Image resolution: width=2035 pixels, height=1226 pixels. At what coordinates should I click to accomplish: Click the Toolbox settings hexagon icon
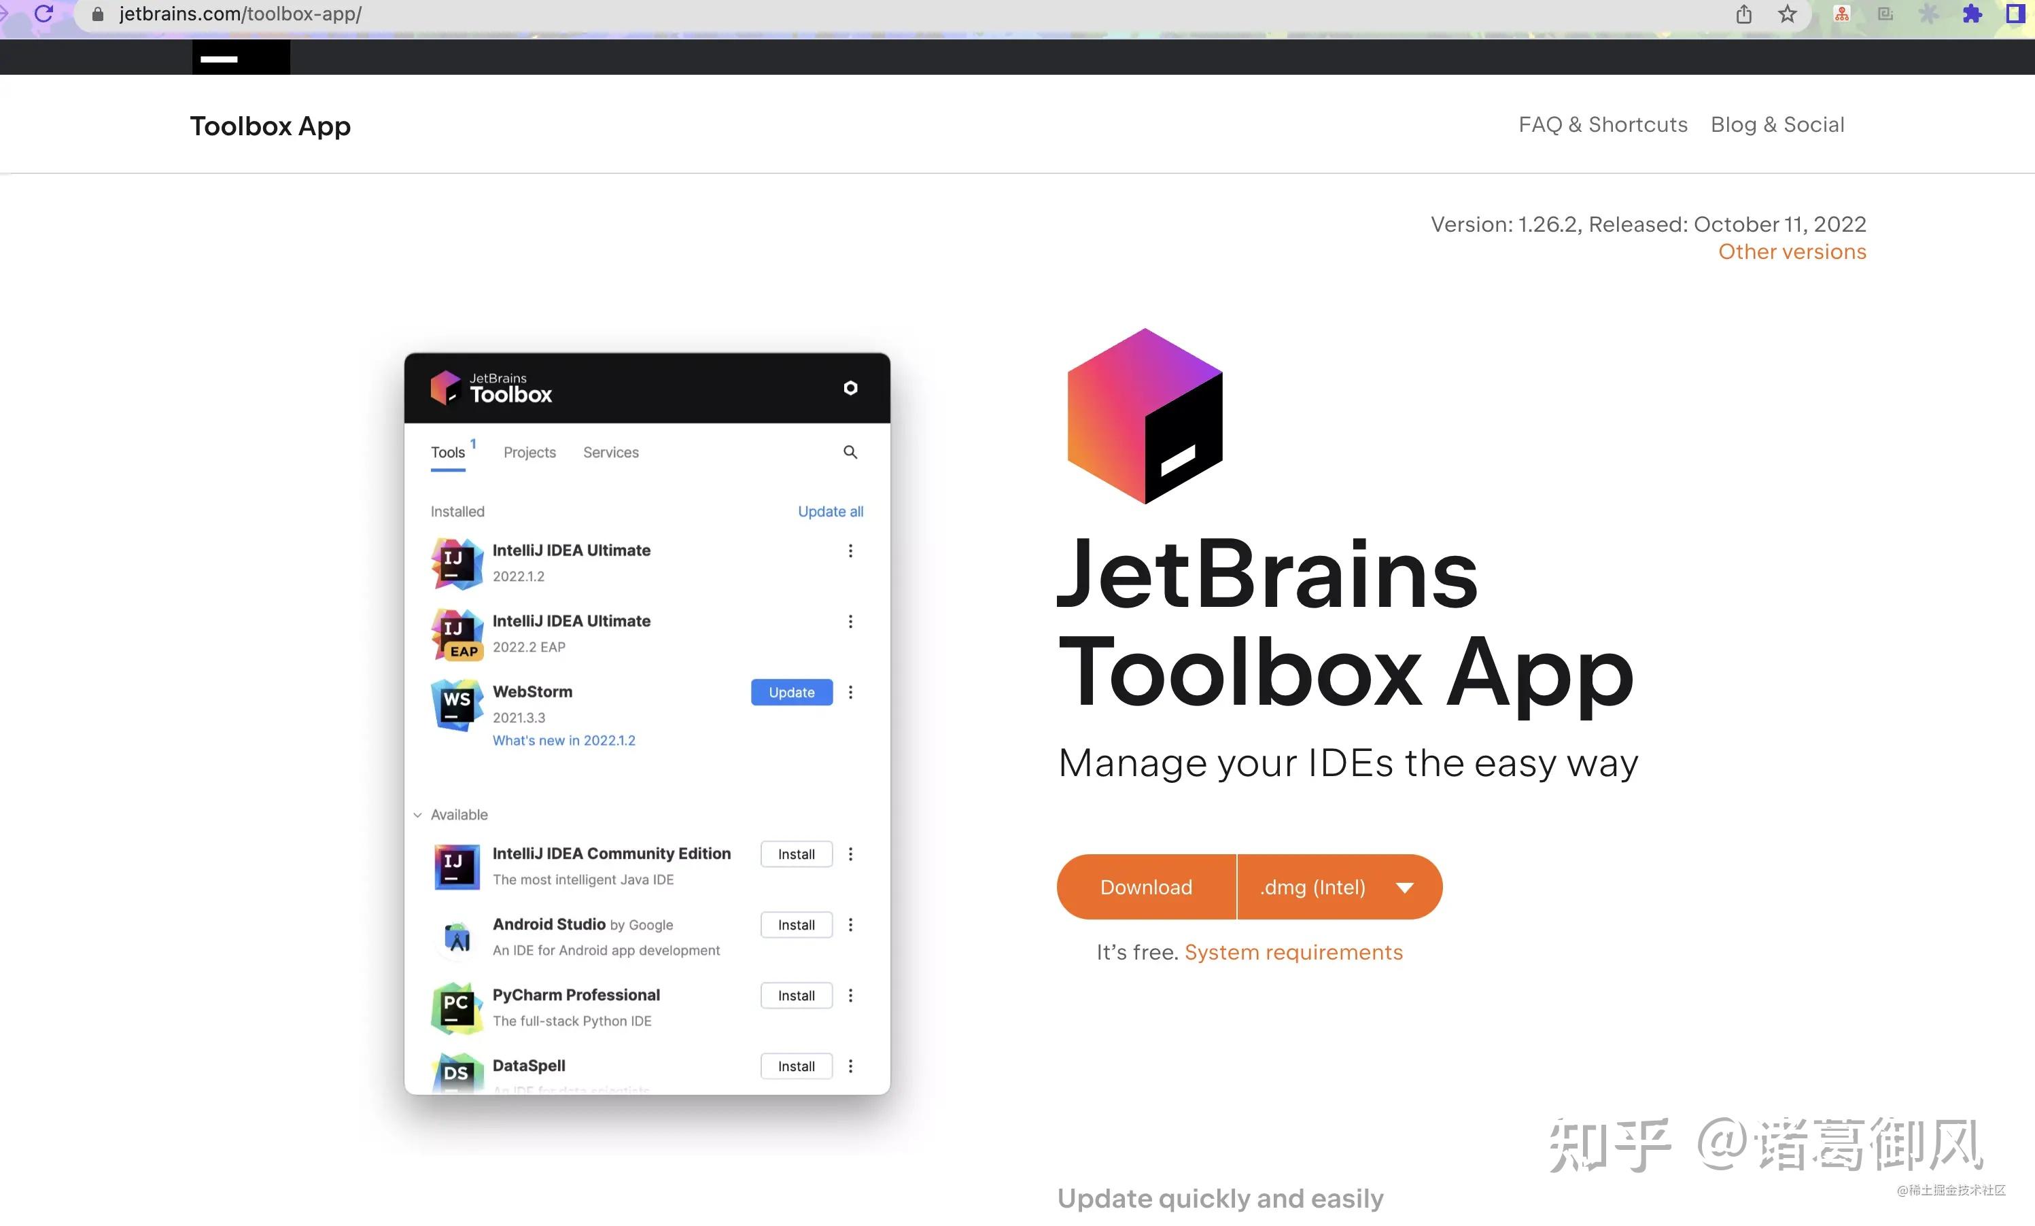(850, 388)
